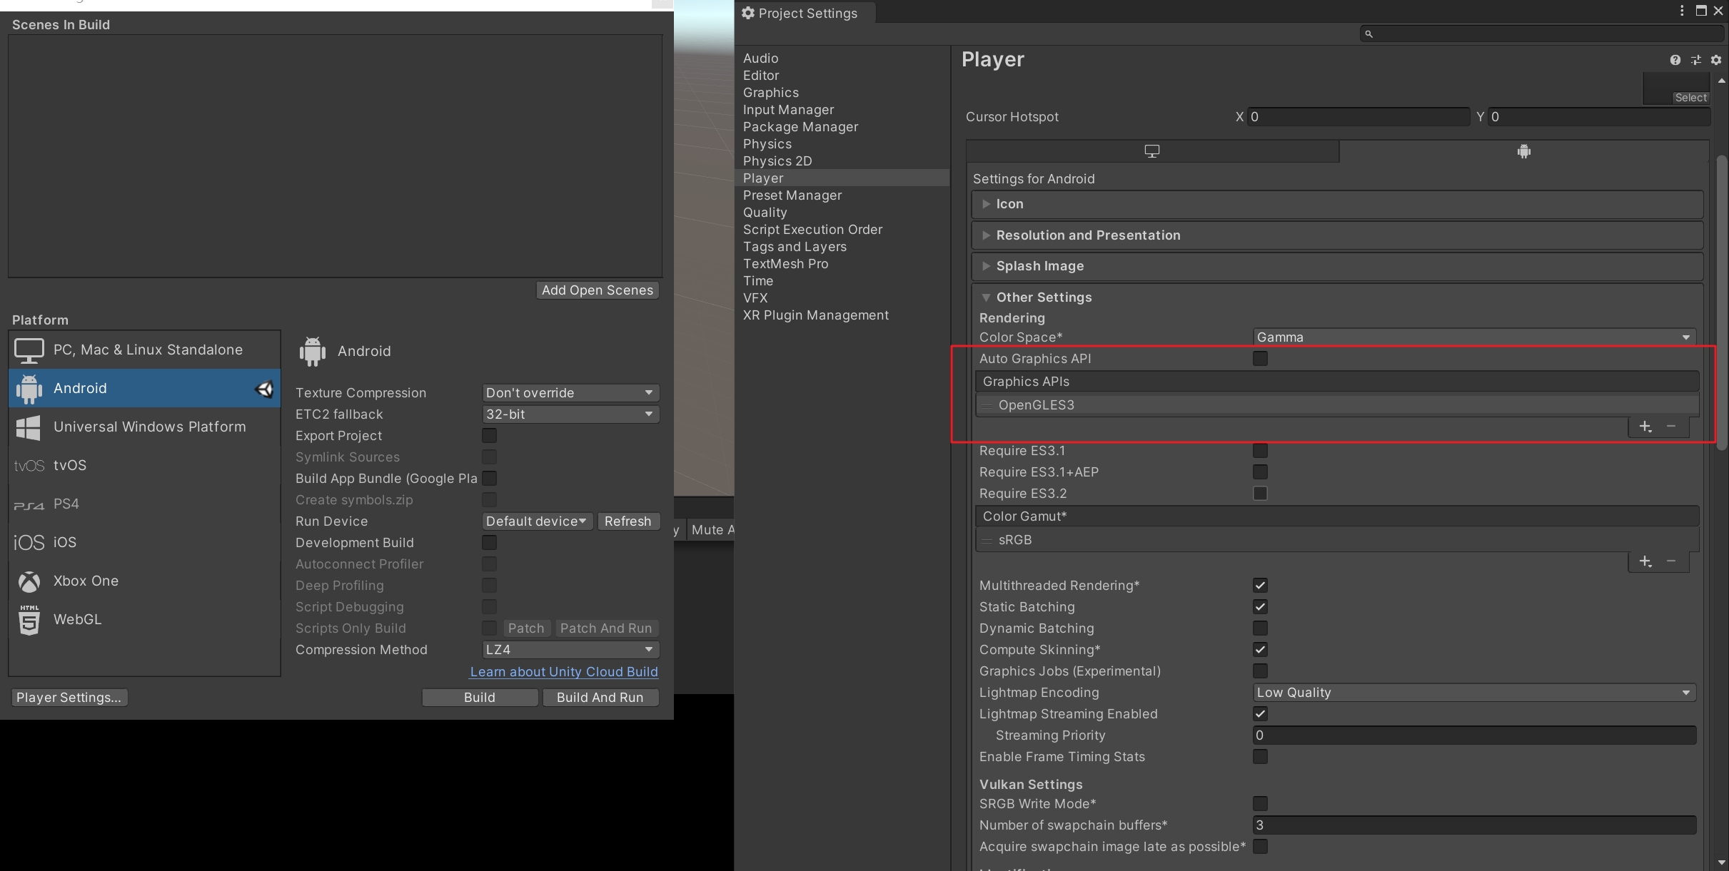Expand the Icon section

[986, 204]
